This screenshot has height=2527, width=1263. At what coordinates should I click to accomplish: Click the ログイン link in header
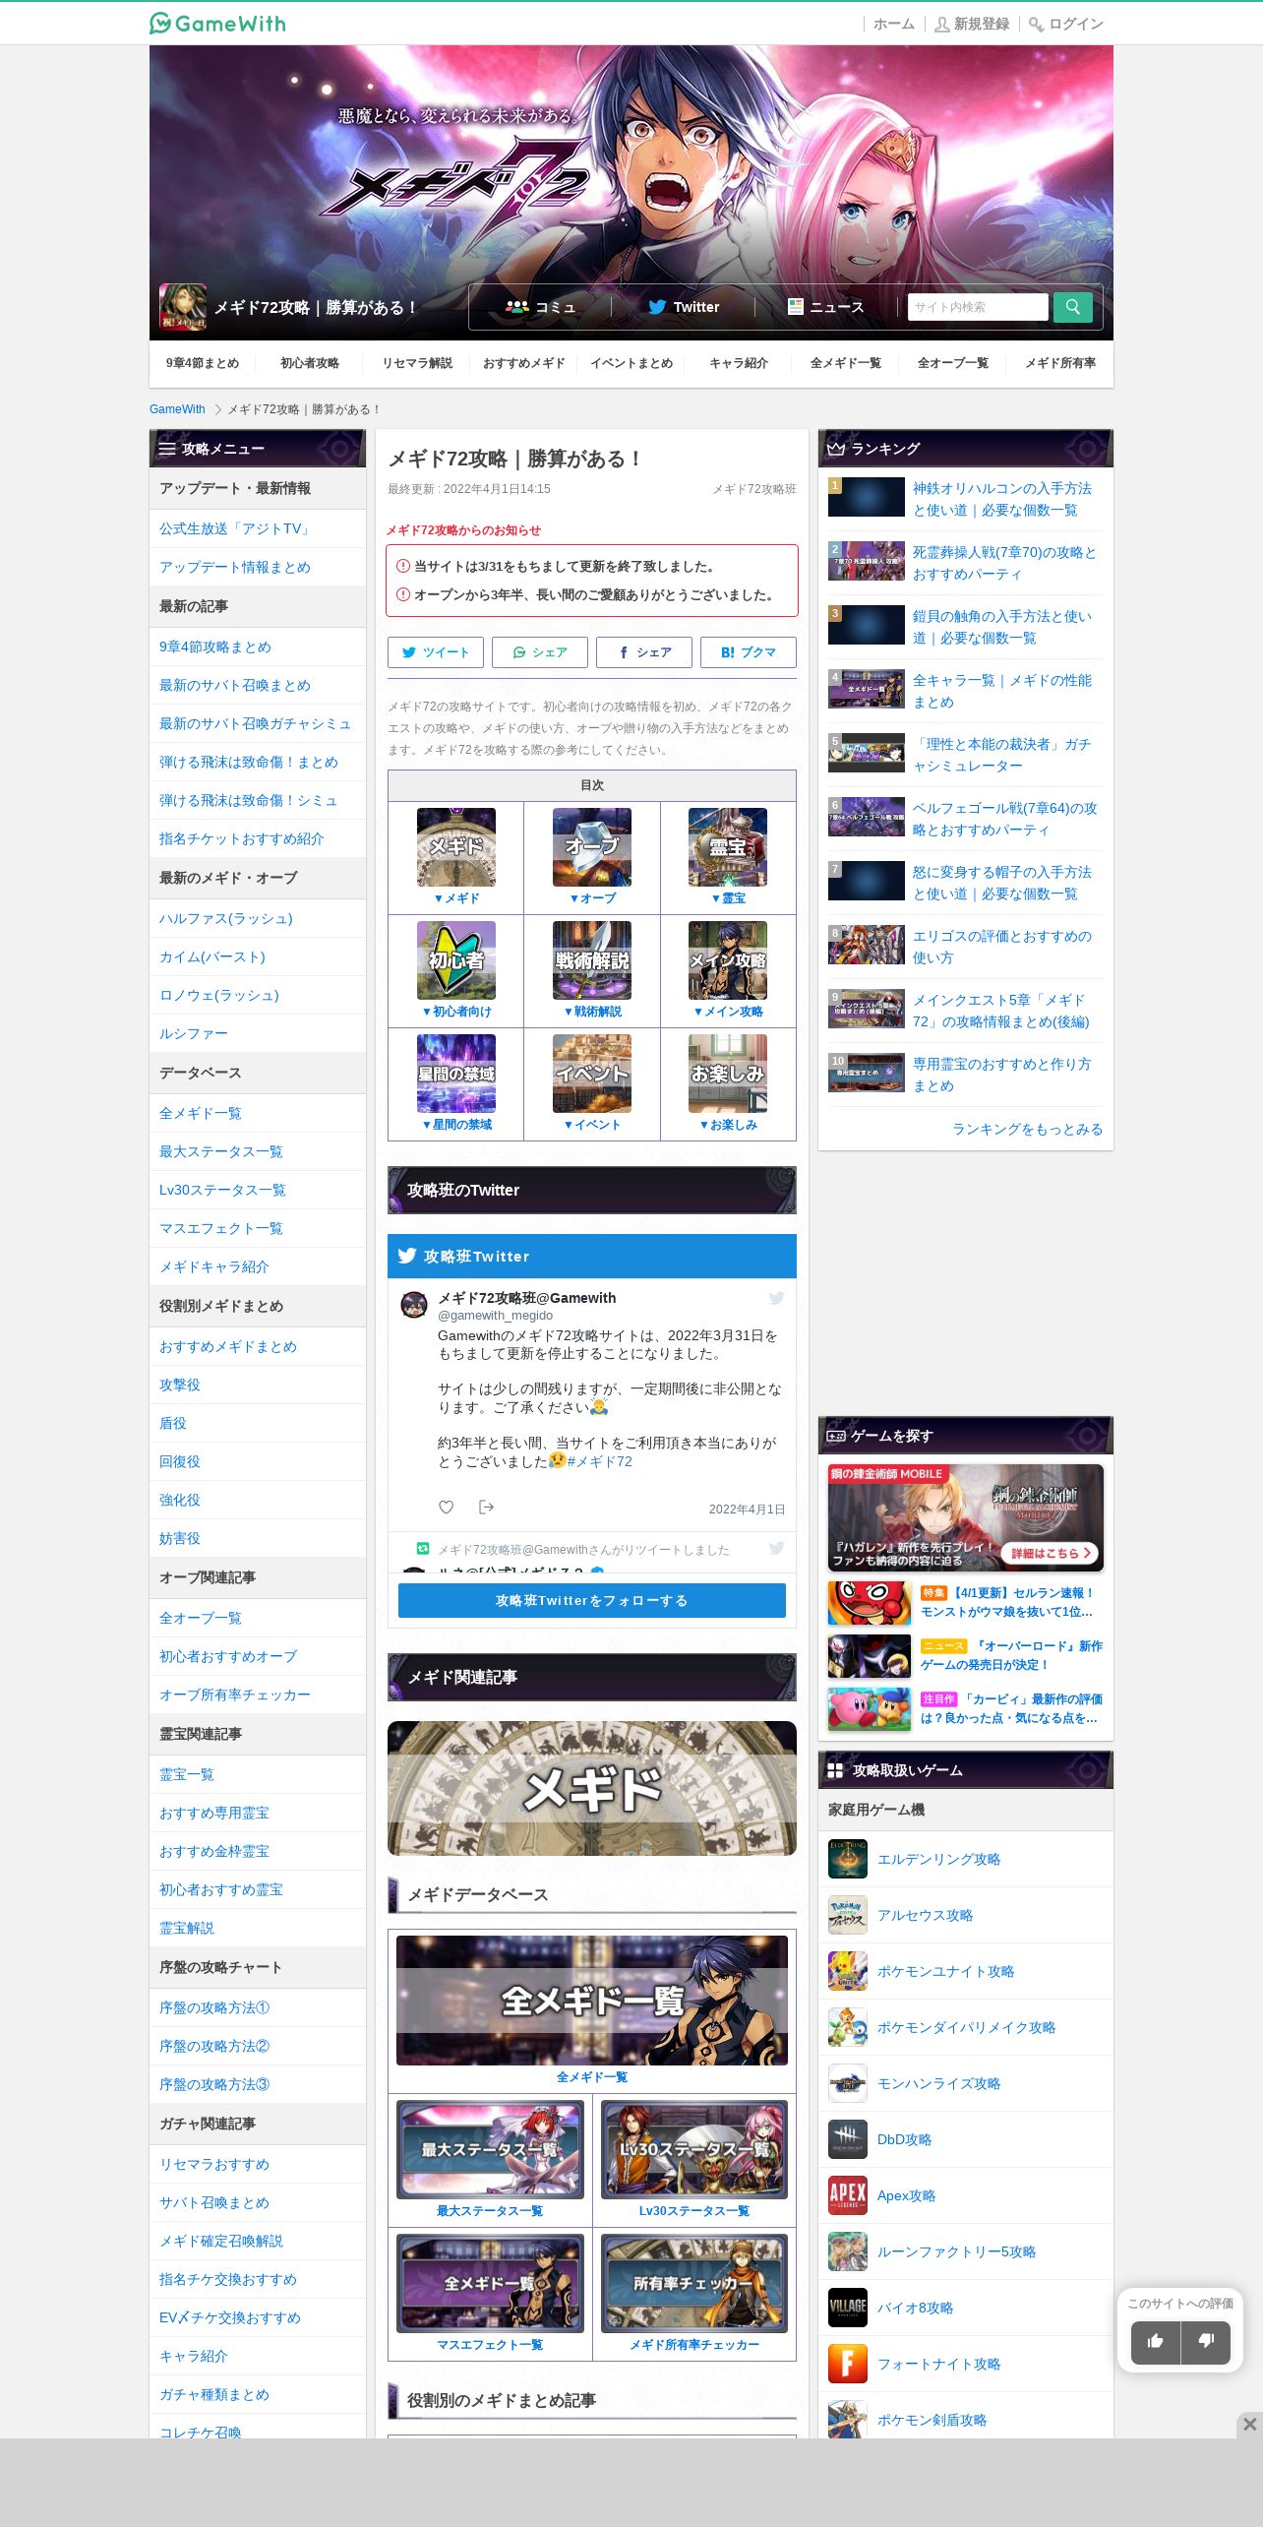click(x=1067, y=24)
